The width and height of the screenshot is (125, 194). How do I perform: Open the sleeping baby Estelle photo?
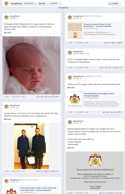[x=31, y=65]
